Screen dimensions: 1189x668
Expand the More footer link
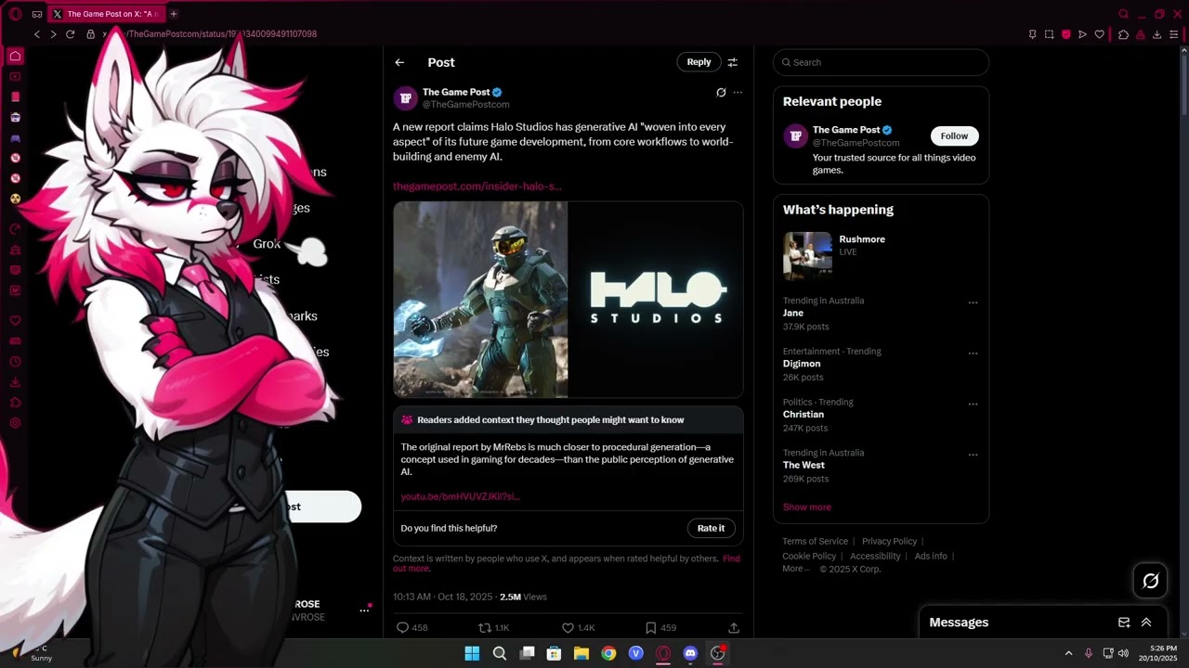796,569
